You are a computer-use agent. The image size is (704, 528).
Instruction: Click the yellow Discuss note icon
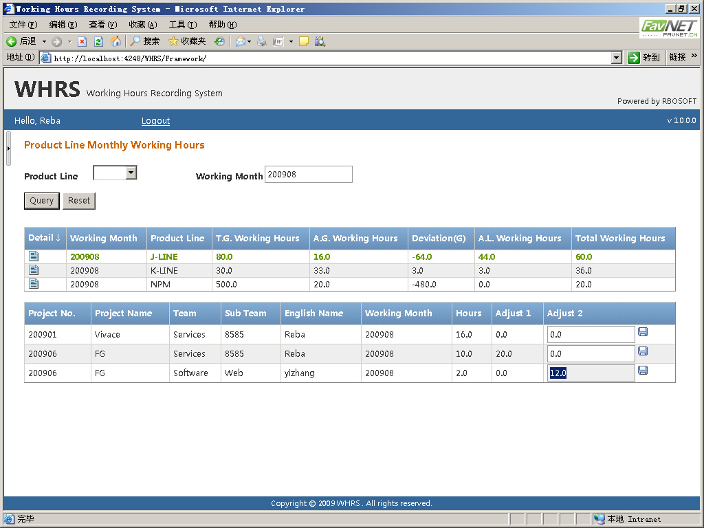[x=303, y=42]
